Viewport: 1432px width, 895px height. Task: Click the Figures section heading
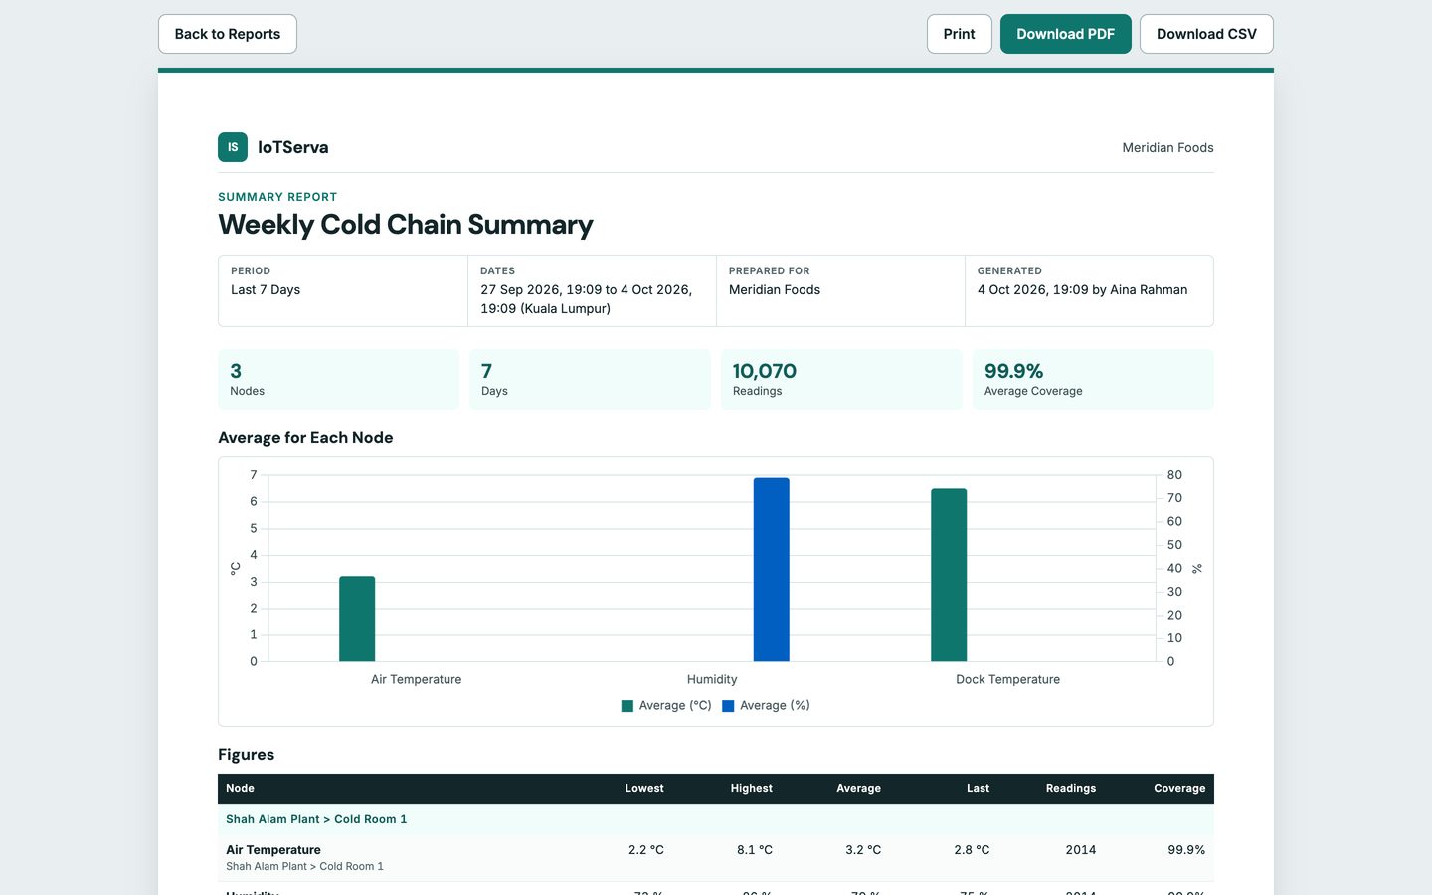coord(246,755)
